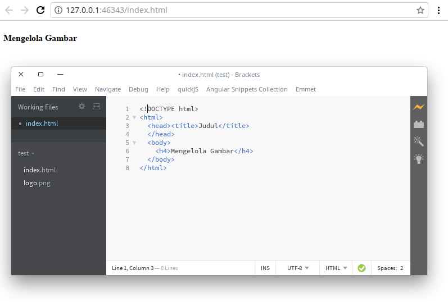This screenshot has width=448, height=302.
Task: Click line number 4 in gutter
Action: pos(127,134)
